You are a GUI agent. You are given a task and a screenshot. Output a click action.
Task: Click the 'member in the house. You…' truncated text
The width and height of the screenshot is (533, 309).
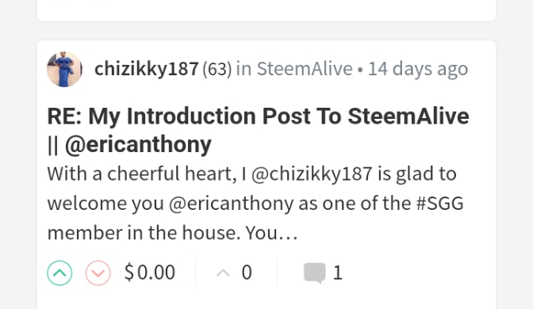coord(172,233)
